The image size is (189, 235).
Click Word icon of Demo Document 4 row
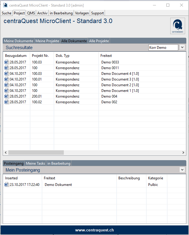tap(7, 73)
